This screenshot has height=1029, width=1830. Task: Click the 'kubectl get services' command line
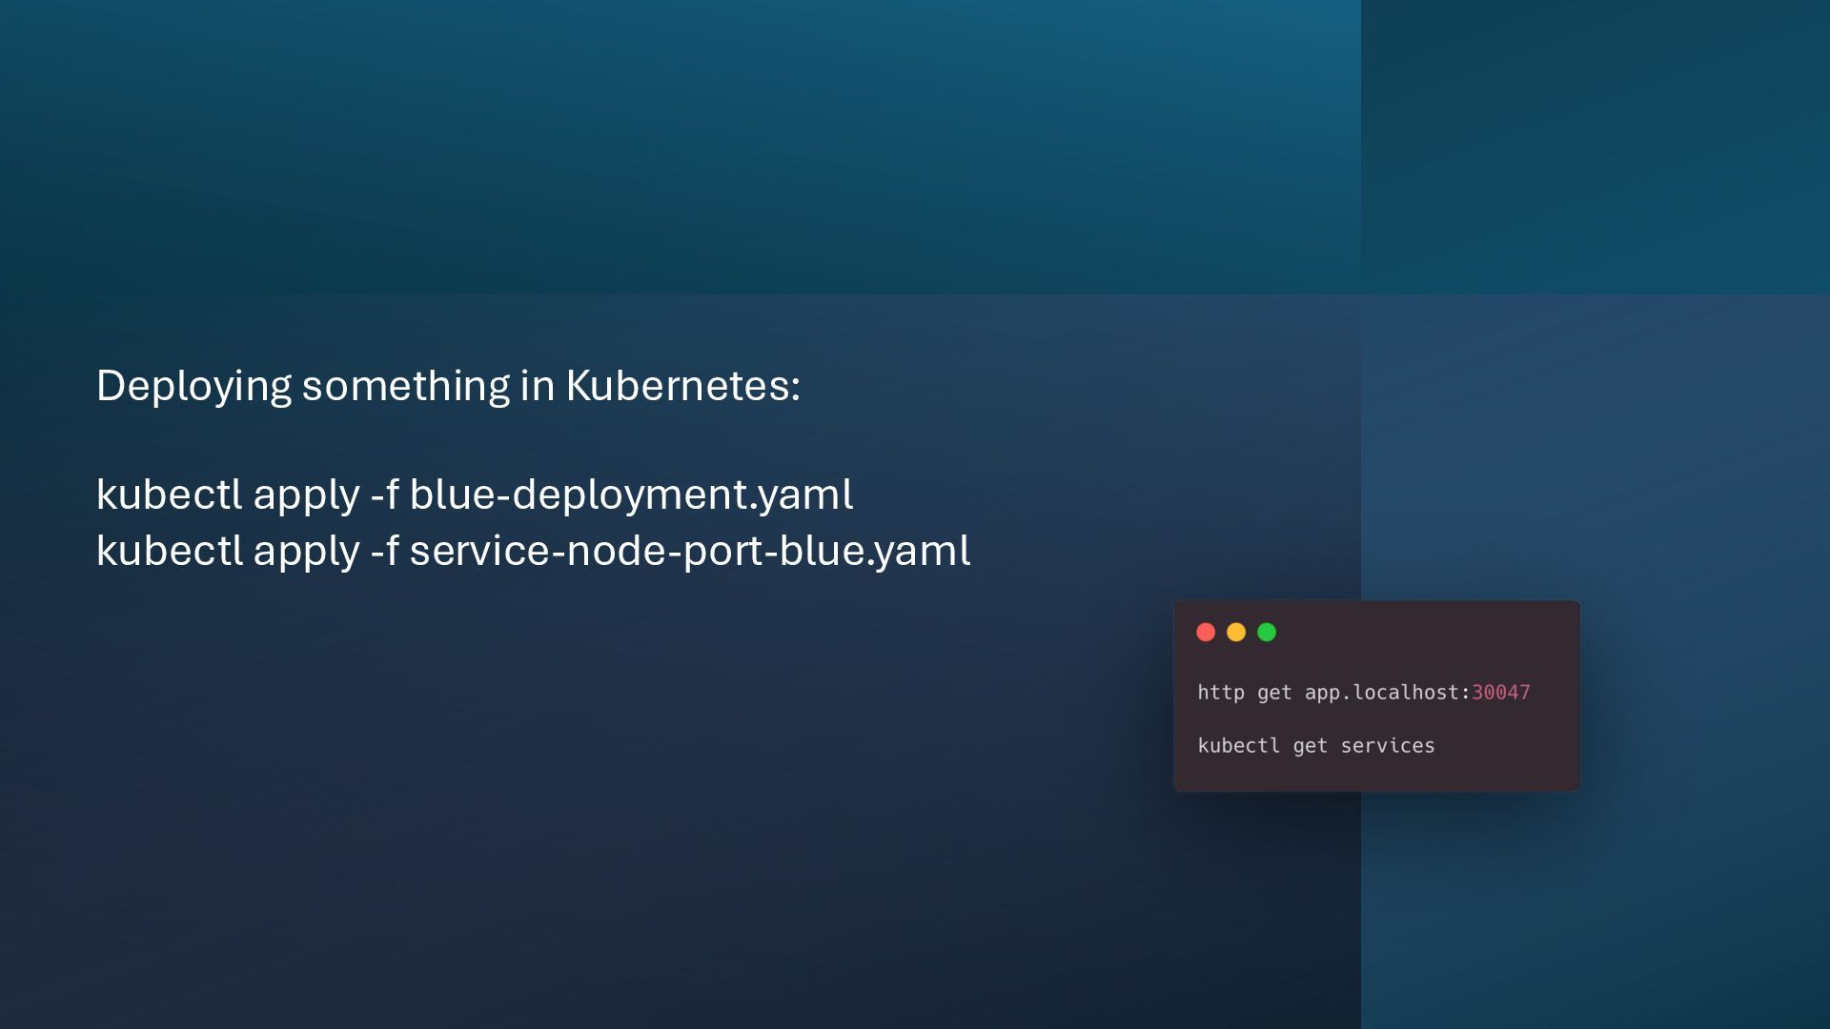(1315, 746)
